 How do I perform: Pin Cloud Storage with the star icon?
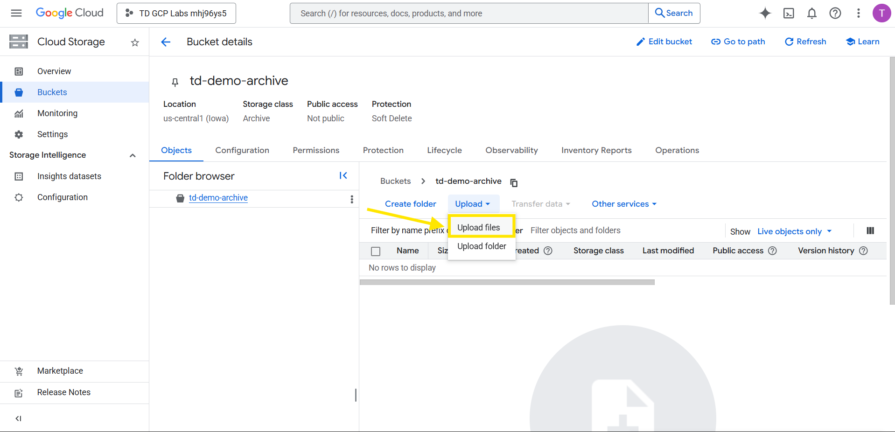(x=135, y=42)
